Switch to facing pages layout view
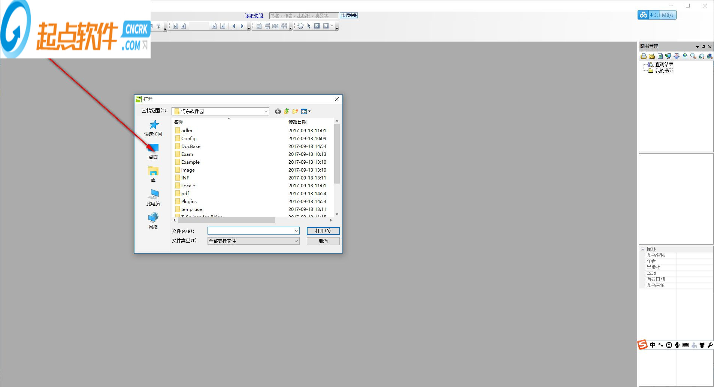This screenshot has width=714, height=387. click(x=275, y=26)
